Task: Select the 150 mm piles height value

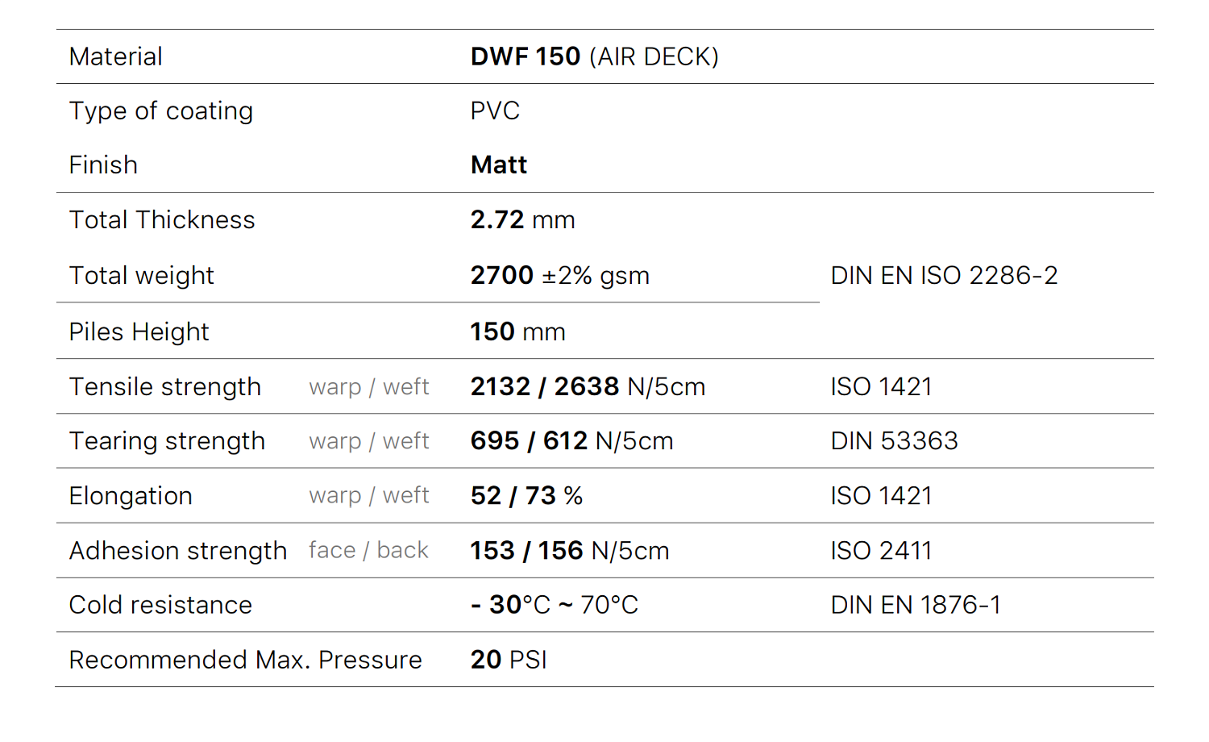Action: click(517, 331)
